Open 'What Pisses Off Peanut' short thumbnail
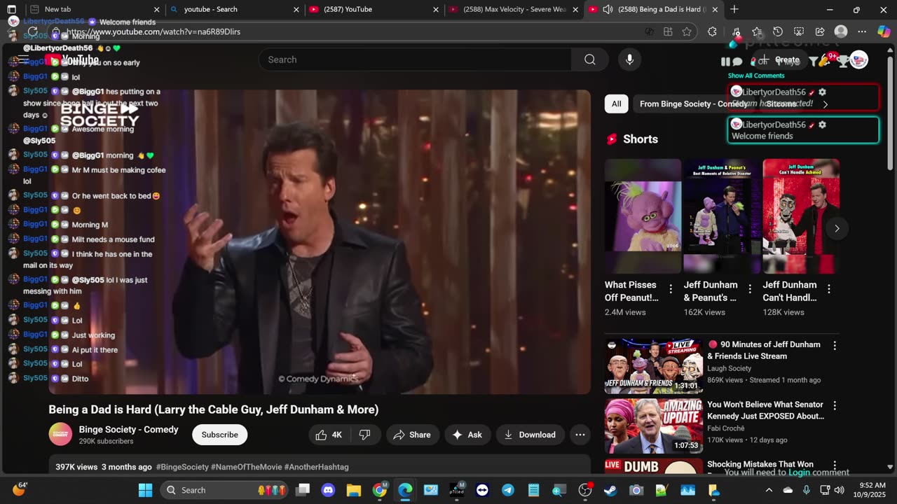The width and height of the screenshot is (897, 504). point(643,216)
